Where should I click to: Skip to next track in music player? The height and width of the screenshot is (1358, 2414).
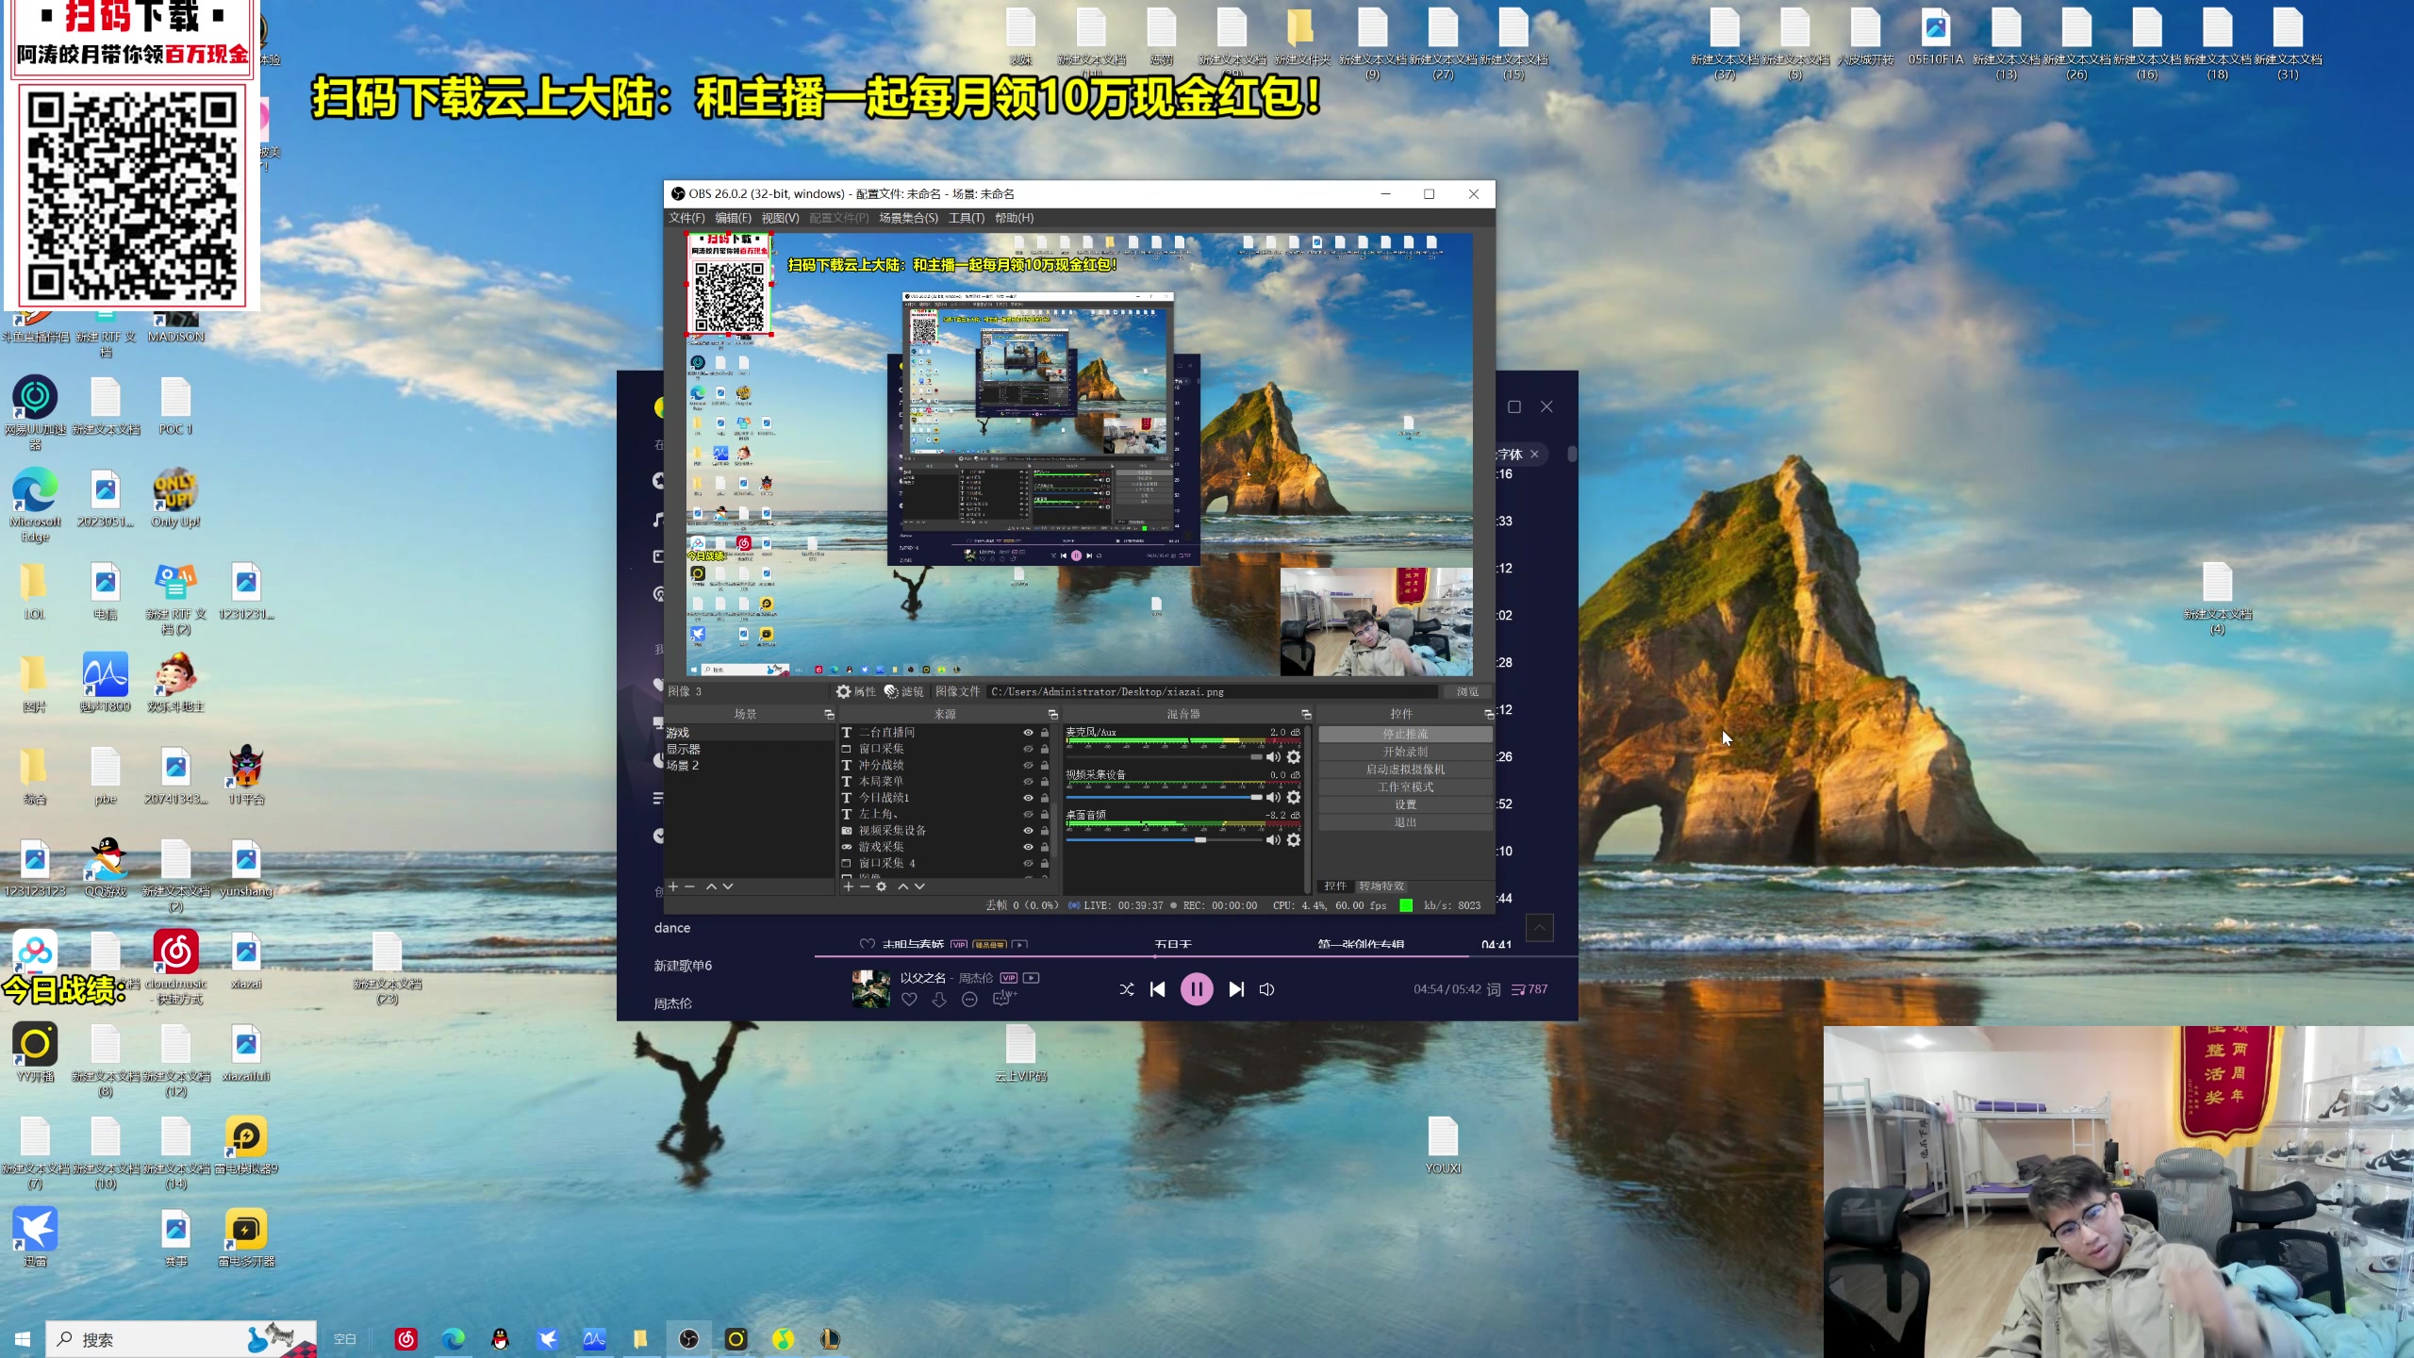1236,989
